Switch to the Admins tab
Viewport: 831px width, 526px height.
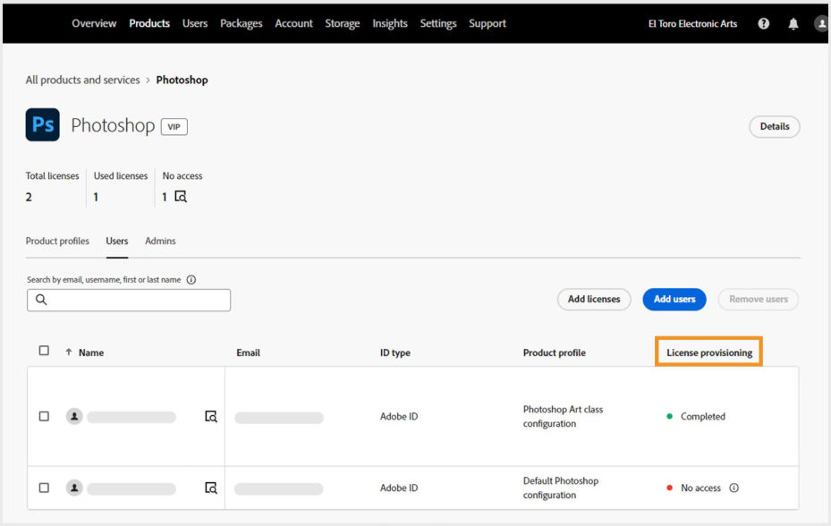coord(160,241)
